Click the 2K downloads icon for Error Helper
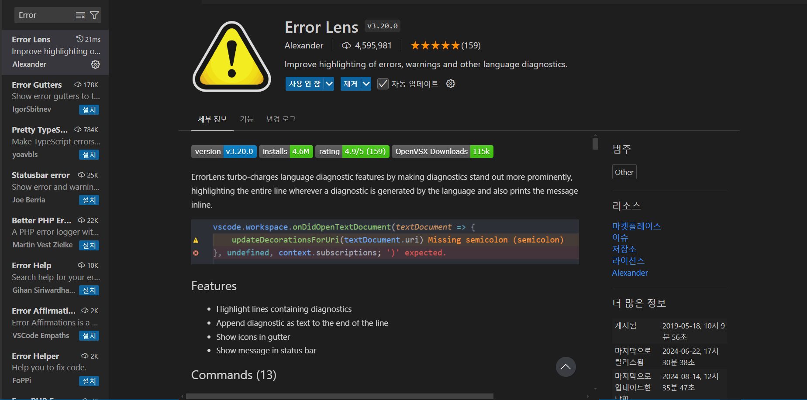 (x=85, y=356)
